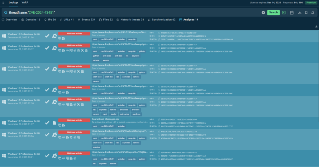Click the bookmark icon in search bar
Image resolution: width=319 pixels, height=167 pixels.
pos(306,12)
